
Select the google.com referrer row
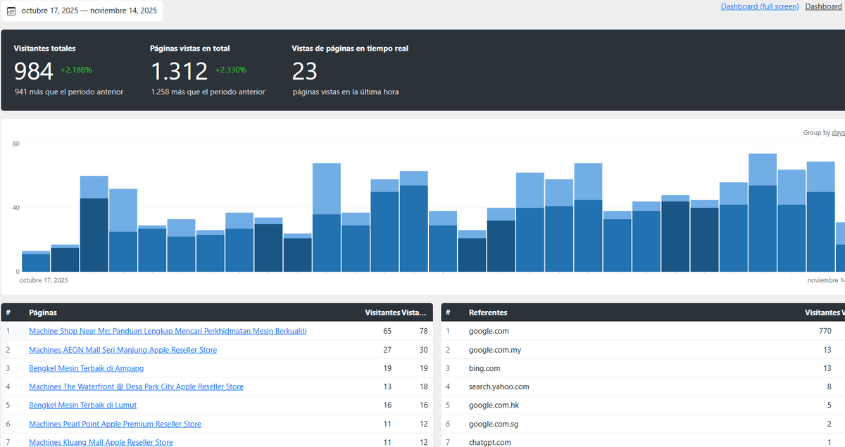pyautogui.click(x=489, y=331)
